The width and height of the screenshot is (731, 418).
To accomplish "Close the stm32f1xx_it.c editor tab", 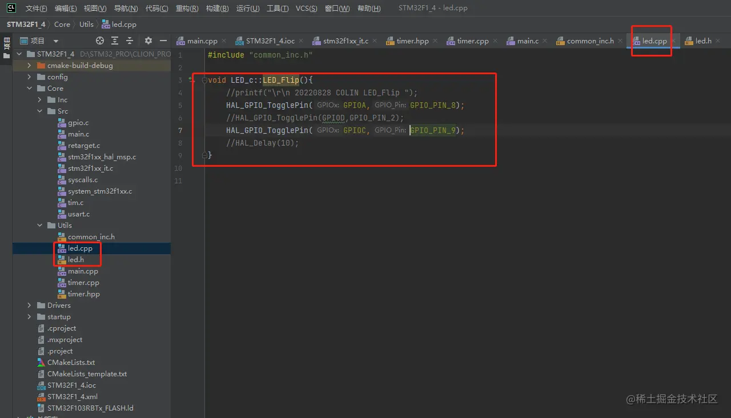I will (375, 41).
